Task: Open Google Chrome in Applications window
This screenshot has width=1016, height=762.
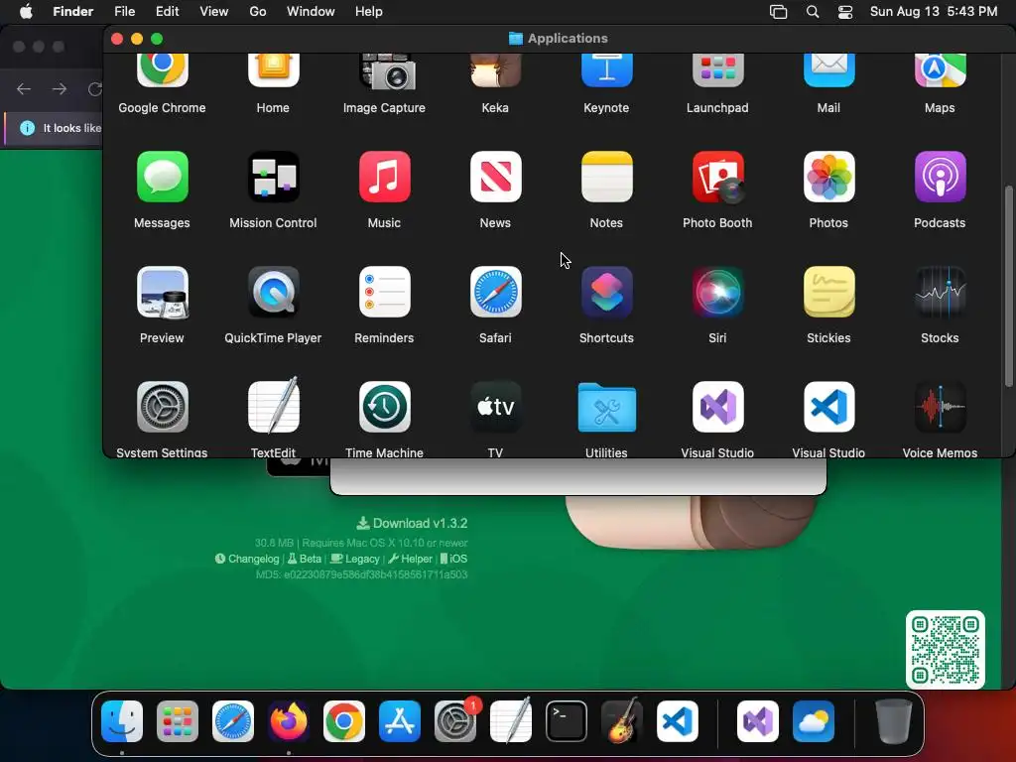Action: 162,70
